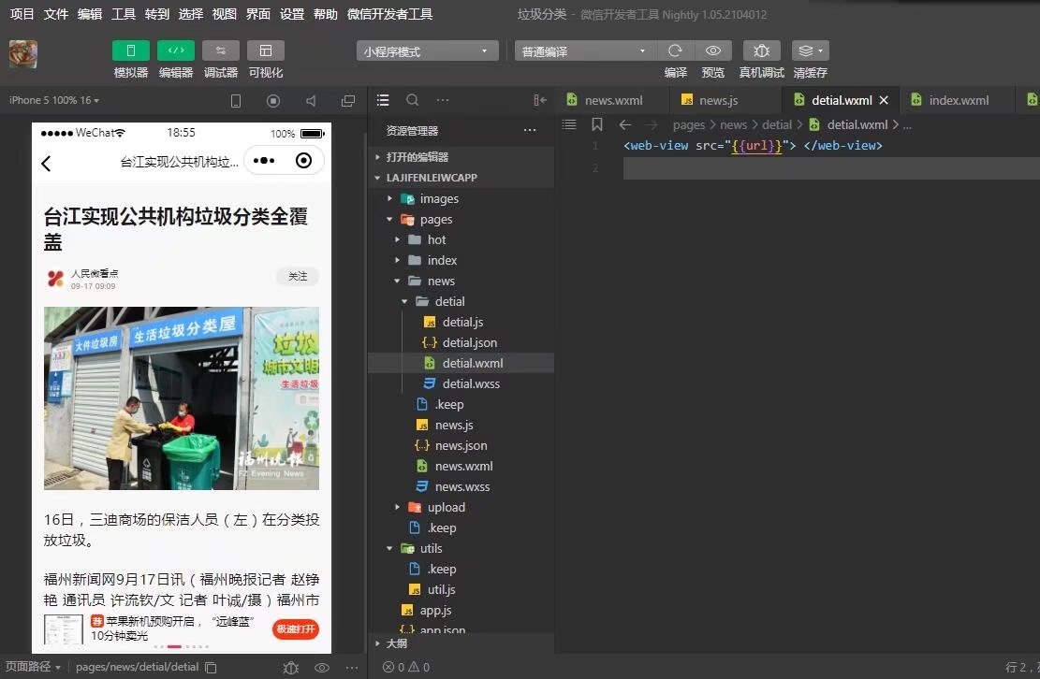Click the search magnifier icon in sidebar
The width and height of the screenshot is (1040, 679).
pyautogui.click(x=413, y=100)
